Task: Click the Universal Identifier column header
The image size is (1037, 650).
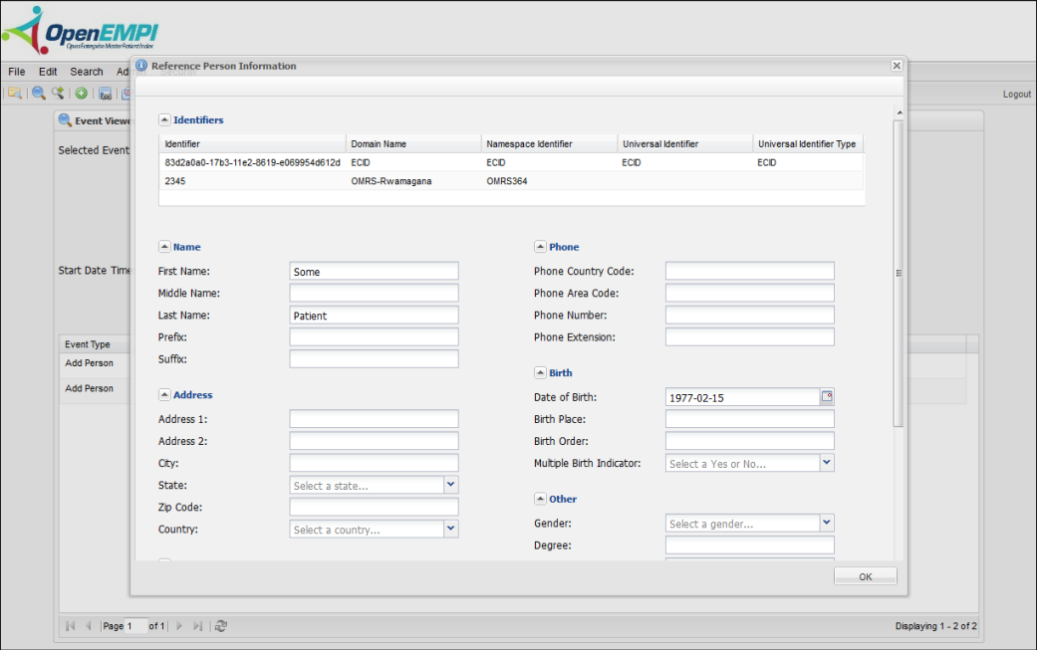Action: pyautogui.click(x=685, y=143)
